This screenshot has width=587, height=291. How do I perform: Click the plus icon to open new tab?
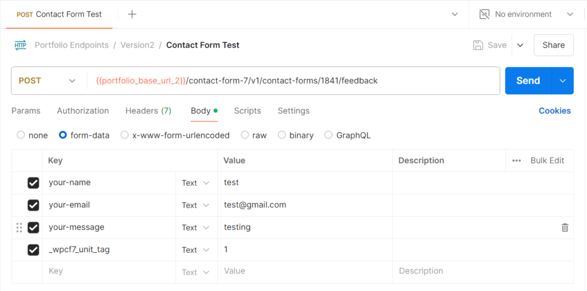pos(132,14)
